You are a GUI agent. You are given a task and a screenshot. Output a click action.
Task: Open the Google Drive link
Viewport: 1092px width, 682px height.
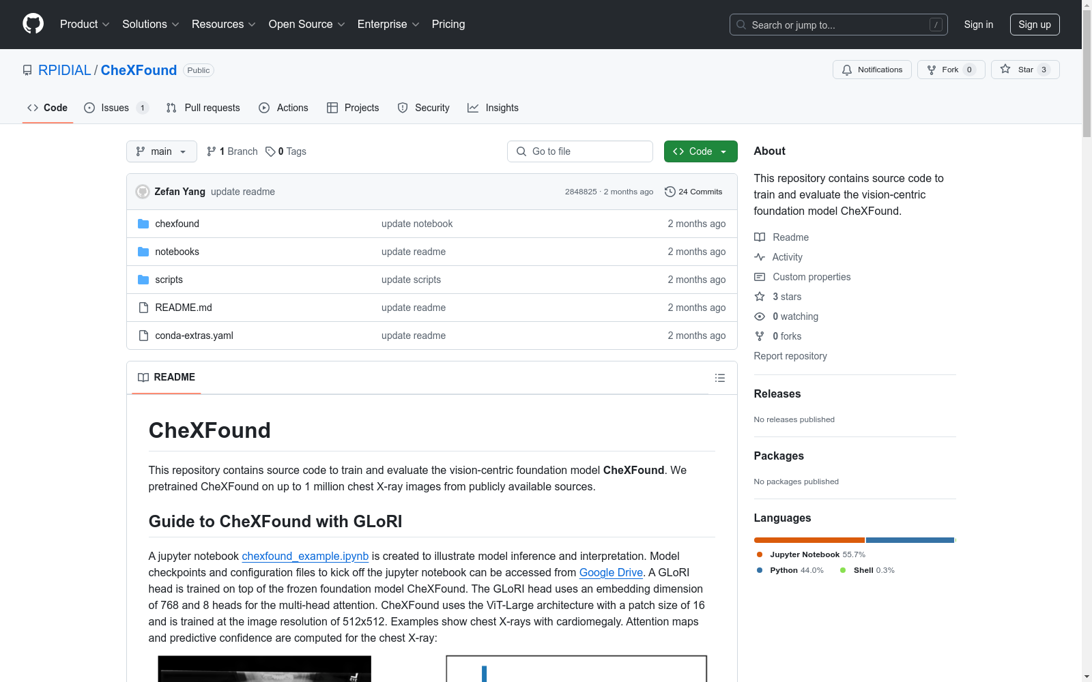tap(611, 572)
